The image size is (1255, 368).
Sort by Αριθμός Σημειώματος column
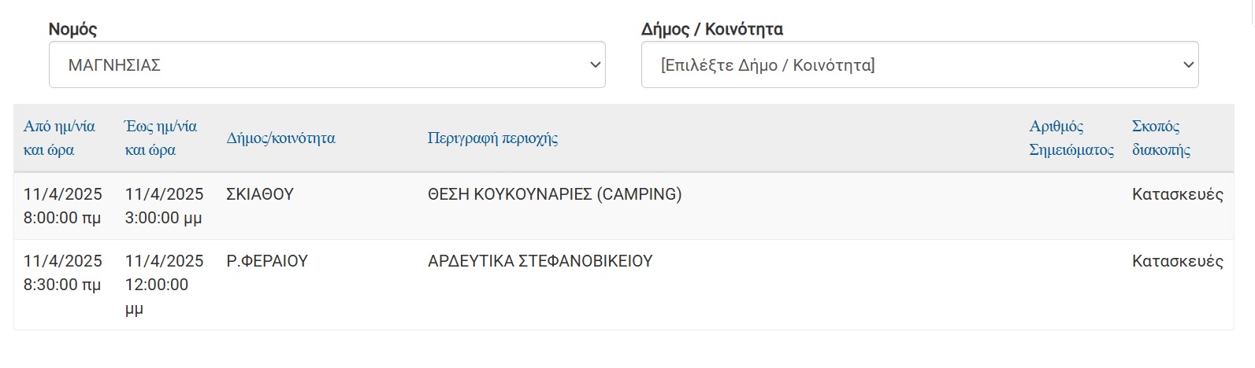click(x=1071, y=138)
